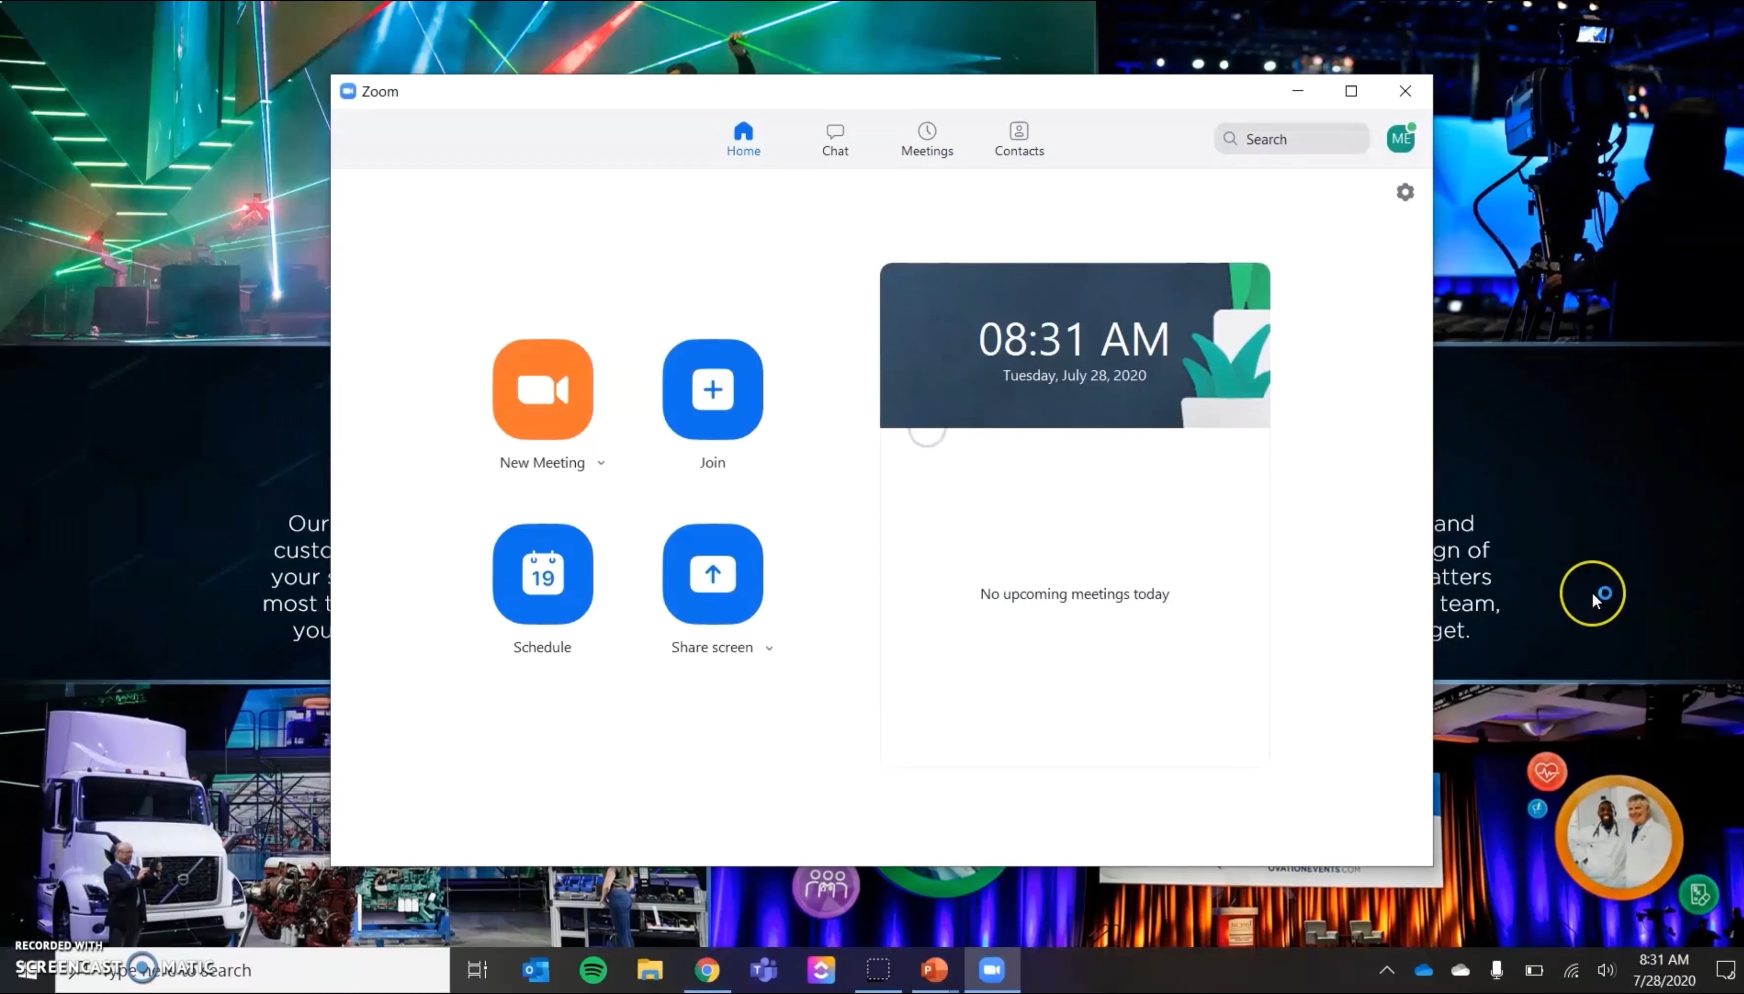Expand the New Meeting options chevron

pyautogui.click(x=601, y=463)
